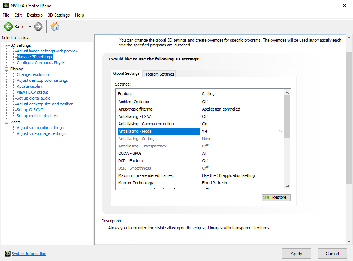Viewport: 353px width, 261px height.
Task: Click main page scroll down arrow
Action: (x=349, y=241)
